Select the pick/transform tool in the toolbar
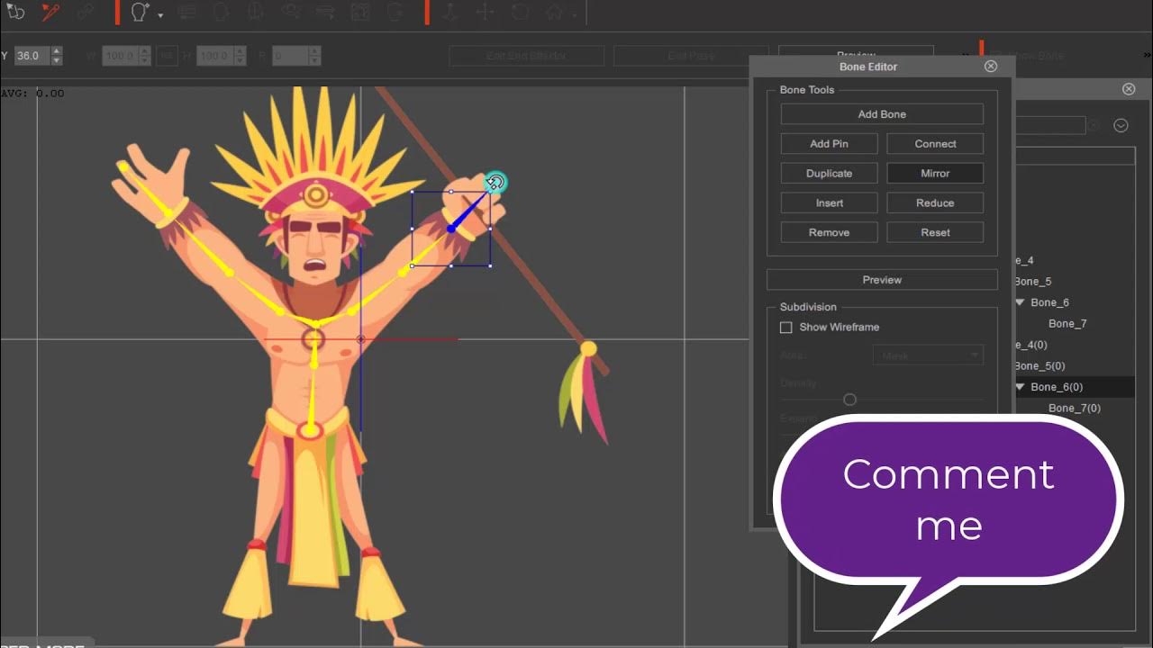The width and height of the screenshot is (1153, 648). [x=16, y=12]
